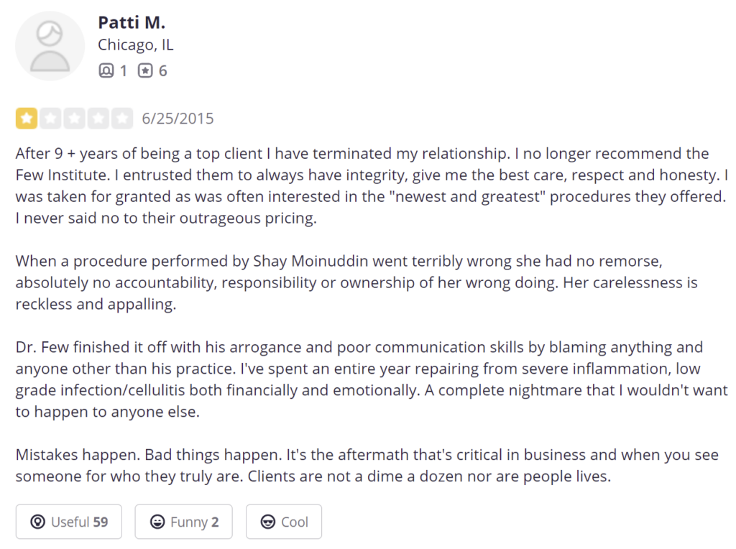The height and width of the screenshot is (549, 736).
Task: Select the fourth empty rating star
Action: (x=98, y=119)
